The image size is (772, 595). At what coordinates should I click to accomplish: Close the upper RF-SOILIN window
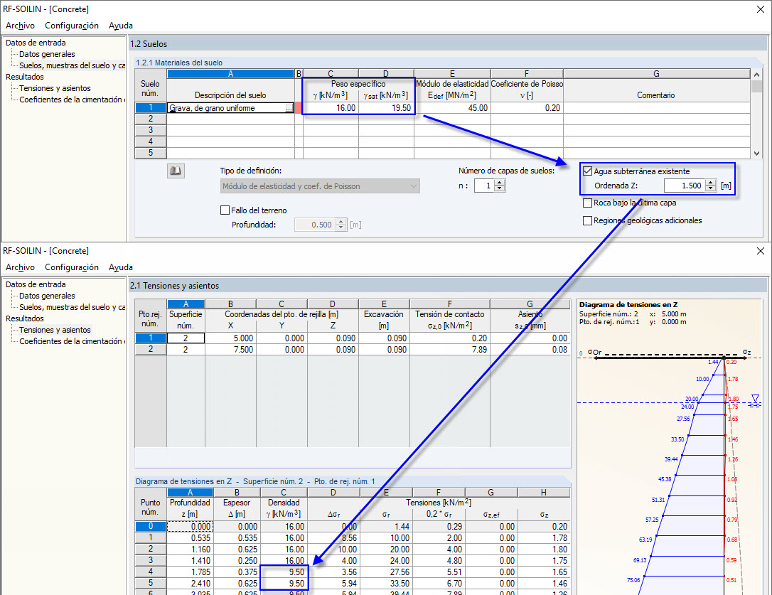tap(760, 9)
